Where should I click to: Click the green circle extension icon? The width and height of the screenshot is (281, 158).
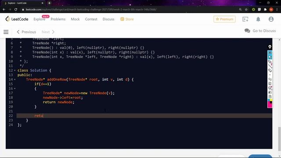coord(253,10)
